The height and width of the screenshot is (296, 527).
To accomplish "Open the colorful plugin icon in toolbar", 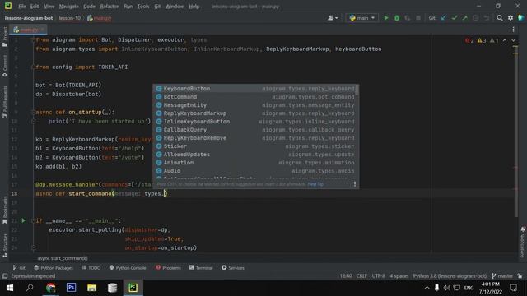I will pos(521,18).
